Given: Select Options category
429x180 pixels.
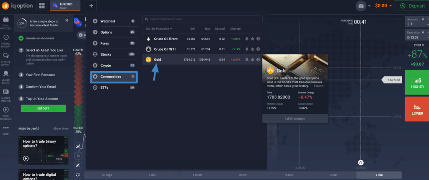Looking at the screenshot, I should (114, 32).
